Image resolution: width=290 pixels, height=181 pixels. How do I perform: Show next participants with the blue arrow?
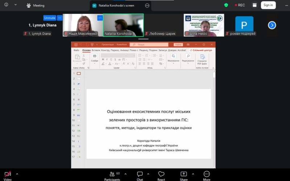[272, 25]
